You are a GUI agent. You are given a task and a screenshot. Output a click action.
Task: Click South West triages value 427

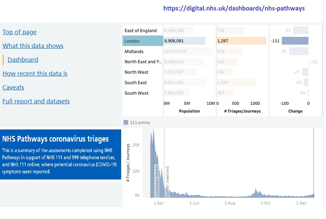221,93
